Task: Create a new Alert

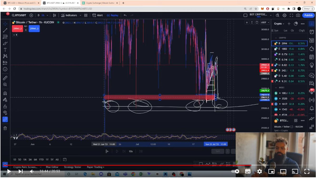Action: pos(98,15)
